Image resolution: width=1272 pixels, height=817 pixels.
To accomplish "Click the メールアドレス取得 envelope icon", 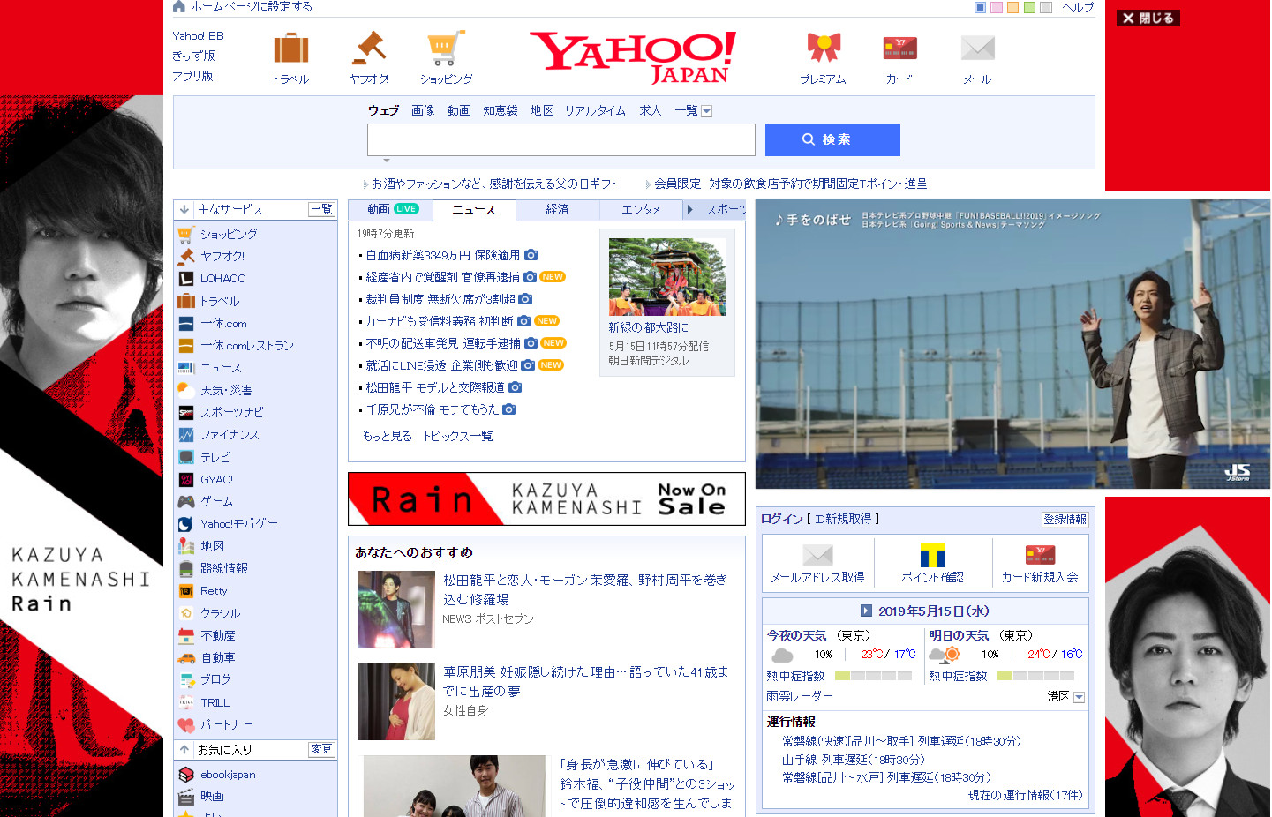I will tap(818, 554).
